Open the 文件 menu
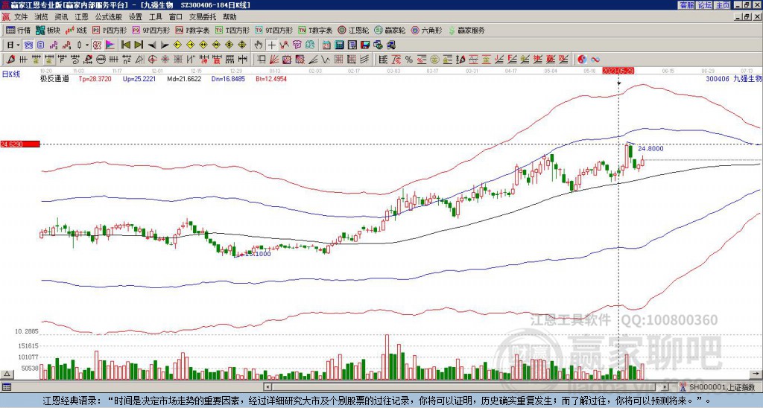The width and height of the screenshot is (763, 408). click(x=21, y=17)
